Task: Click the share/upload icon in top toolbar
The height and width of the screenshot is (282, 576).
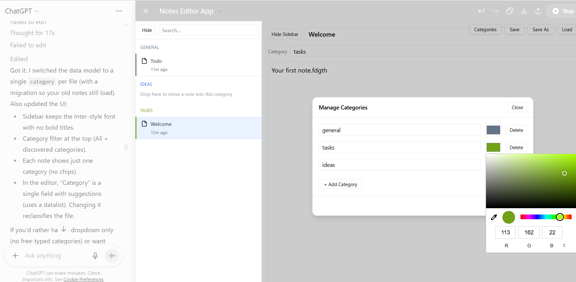Action: (x=538, y=11)
